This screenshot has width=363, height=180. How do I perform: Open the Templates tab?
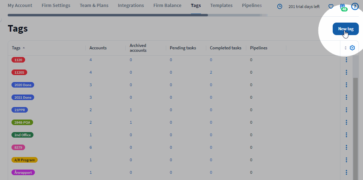coord(221,5)
